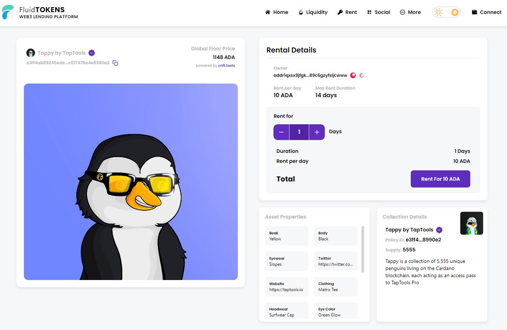
Task: Decrease rent days with minus button
Action: click(281, 132)
